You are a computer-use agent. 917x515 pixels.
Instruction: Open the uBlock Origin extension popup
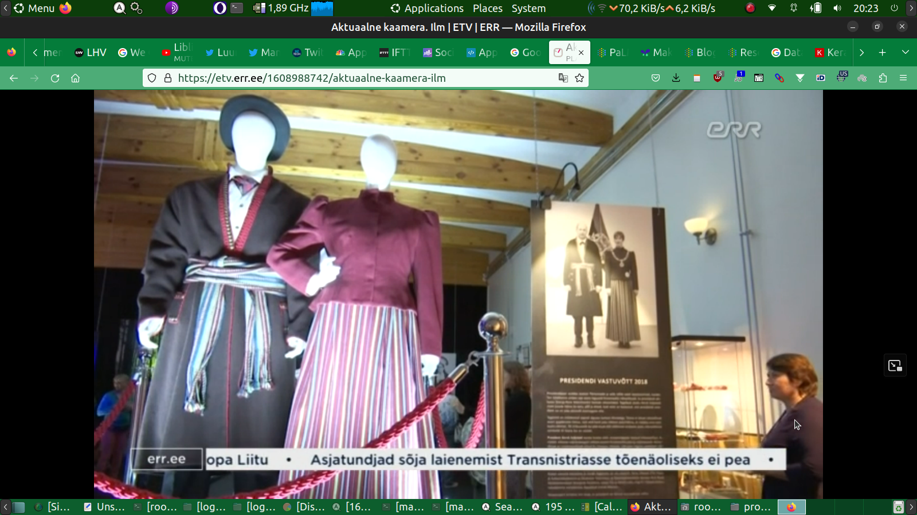[718, 77]
